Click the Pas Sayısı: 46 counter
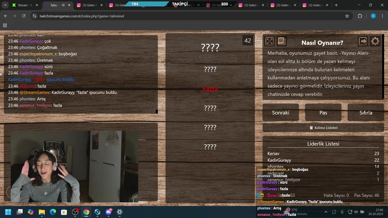 (366, 195)
